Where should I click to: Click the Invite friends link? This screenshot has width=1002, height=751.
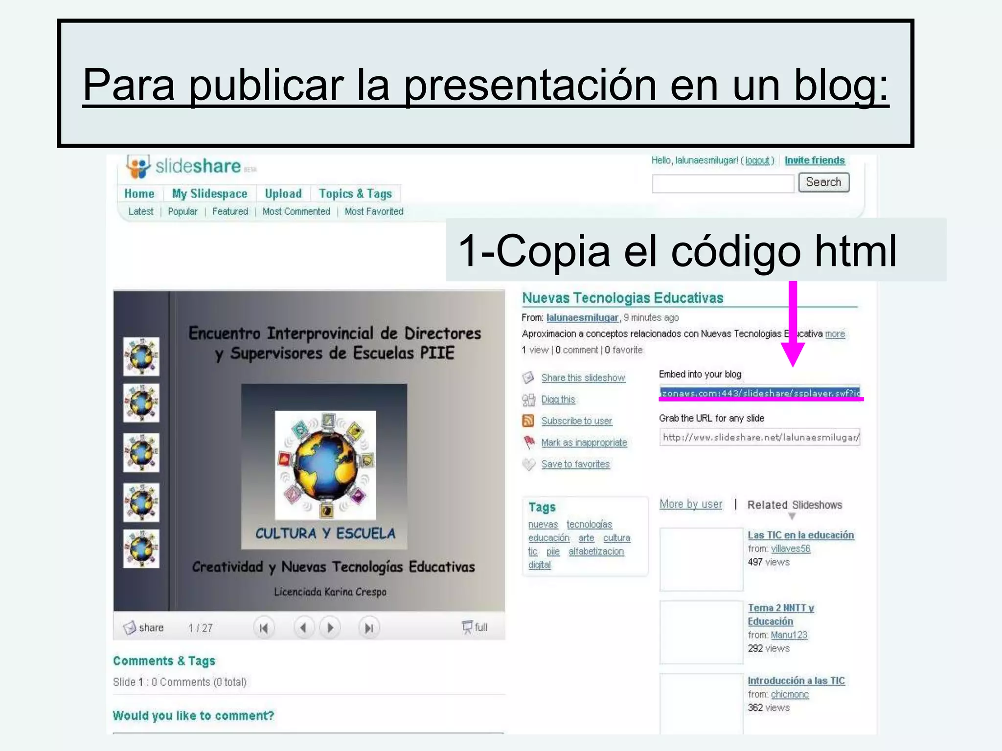pos(815,160)
